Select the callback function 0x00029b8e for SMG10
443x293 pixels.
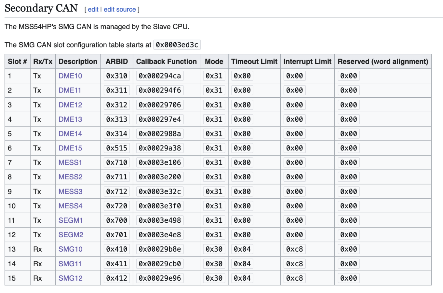coord(160,249)
